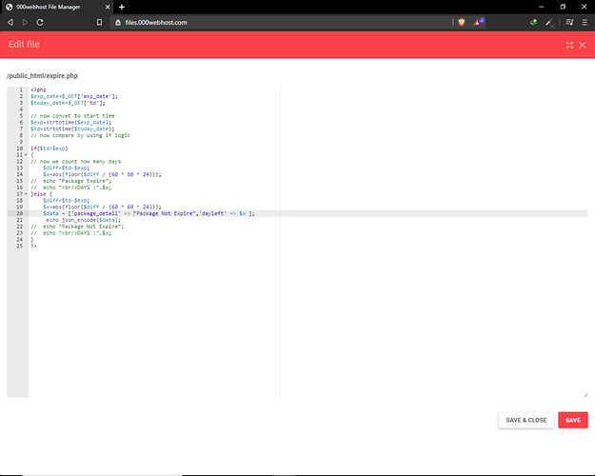Viewport: 595px width, 476px height.
Task: Click the green extension icon in toolbar
Action: (x=533, y=23)
